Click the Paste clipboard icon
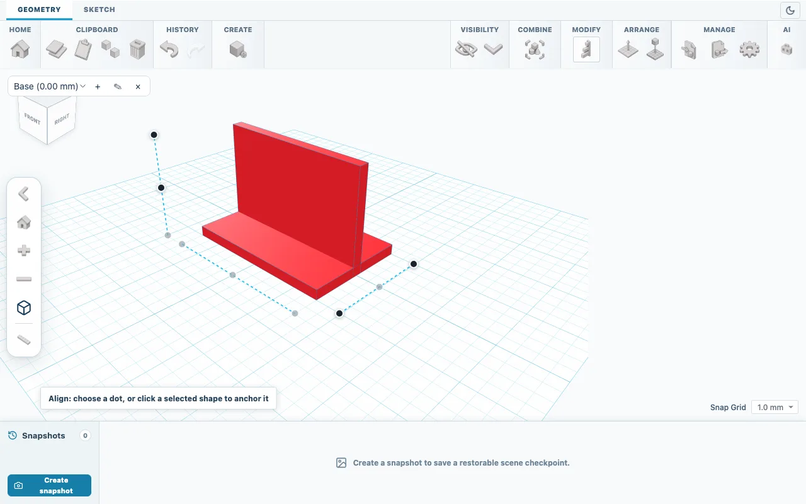 83,49
